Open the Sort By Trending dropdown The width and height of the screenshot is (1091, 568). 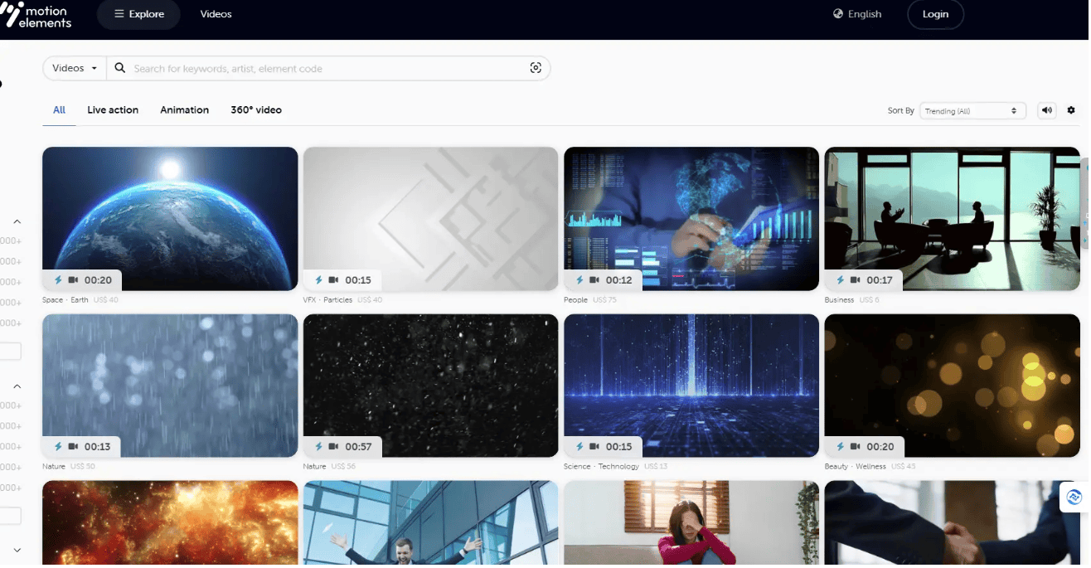tap(972, 110)
